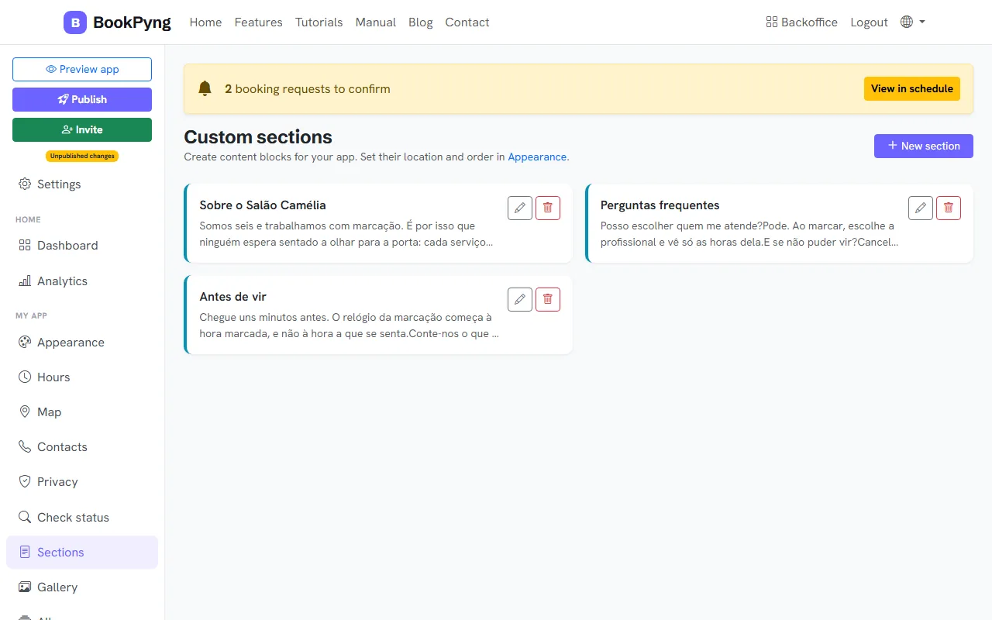Open the Features menu item
This screenshot has width=992, height=620.
pos(258,22)
